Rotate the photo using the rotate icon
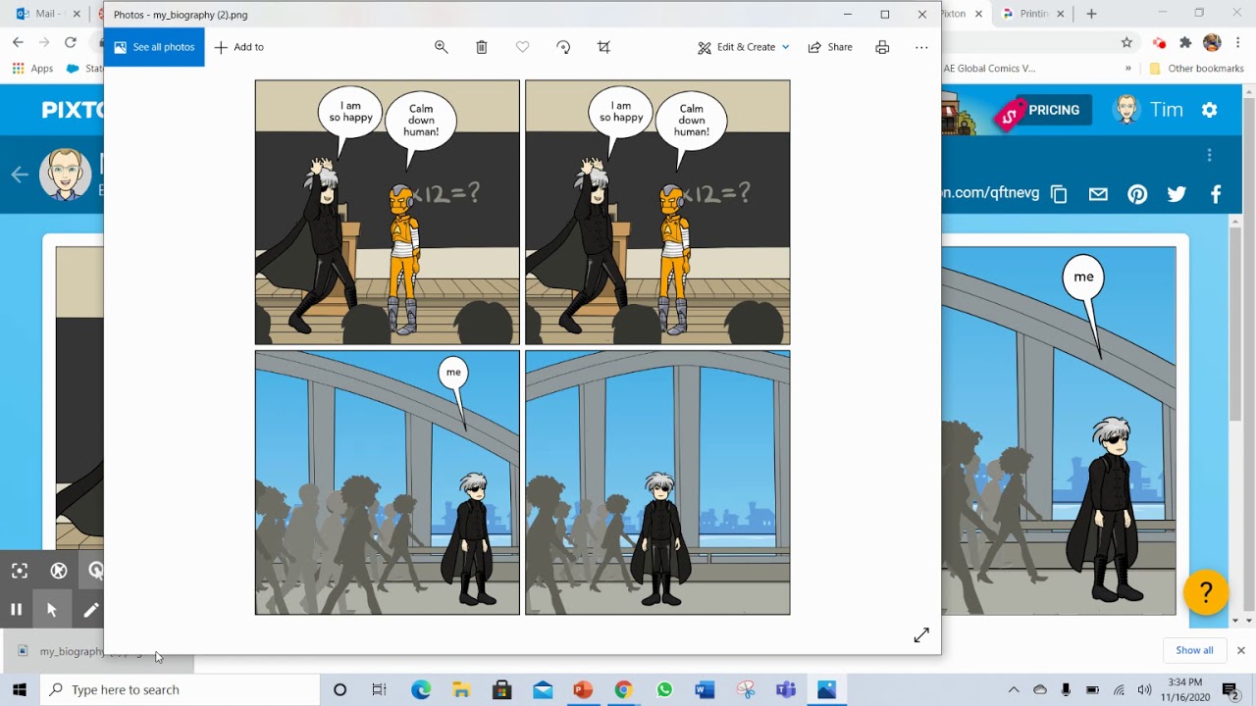Image resolution: width=1256 pixels, height=706 pixels. (563, 47)
